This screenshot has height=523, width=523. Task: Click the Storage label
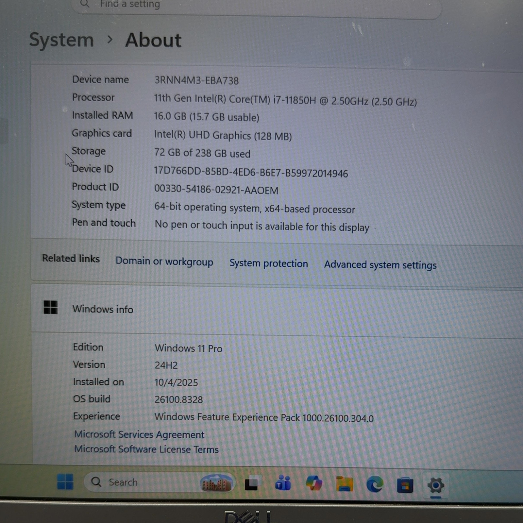point(89,151)
